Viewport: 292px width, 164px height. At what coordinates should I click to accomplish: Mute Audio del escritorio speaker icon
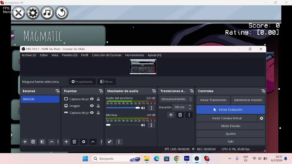143,108
